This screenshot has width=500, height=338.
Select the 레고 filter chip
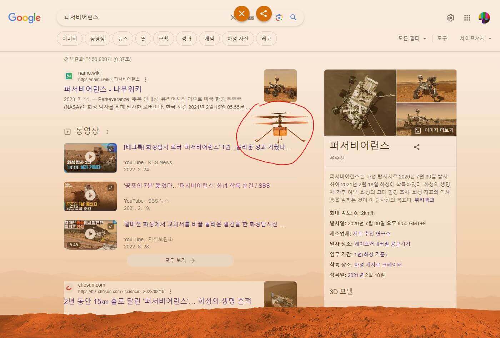pos(266,39)
